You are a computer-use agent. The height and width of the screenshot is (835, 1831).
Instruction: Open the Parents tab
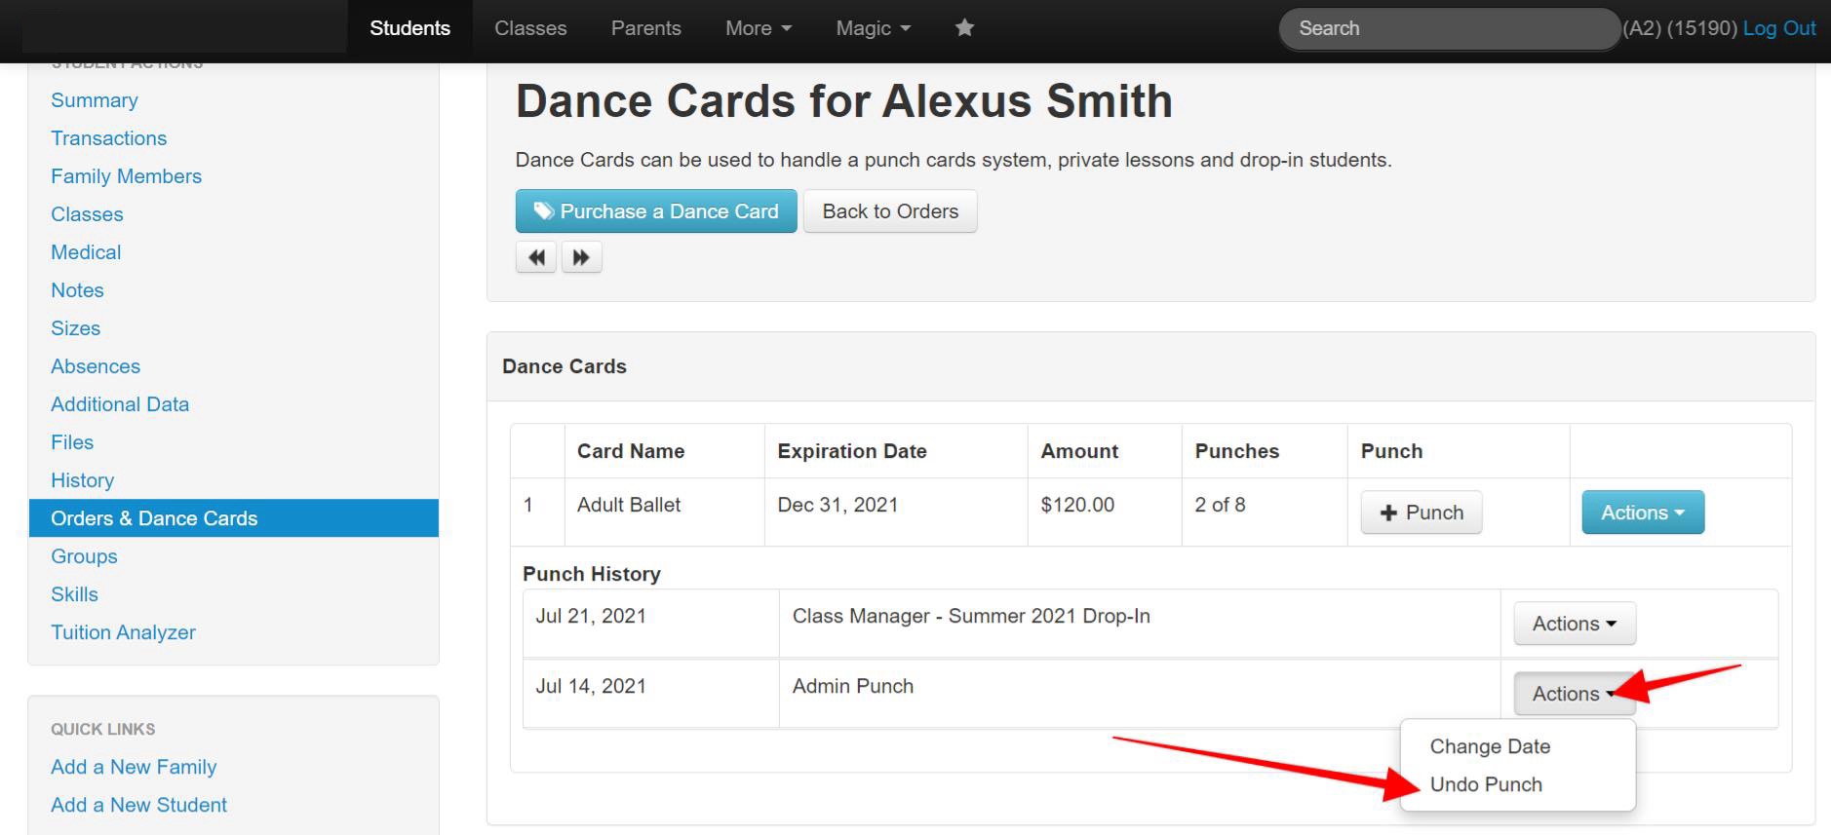645,28
